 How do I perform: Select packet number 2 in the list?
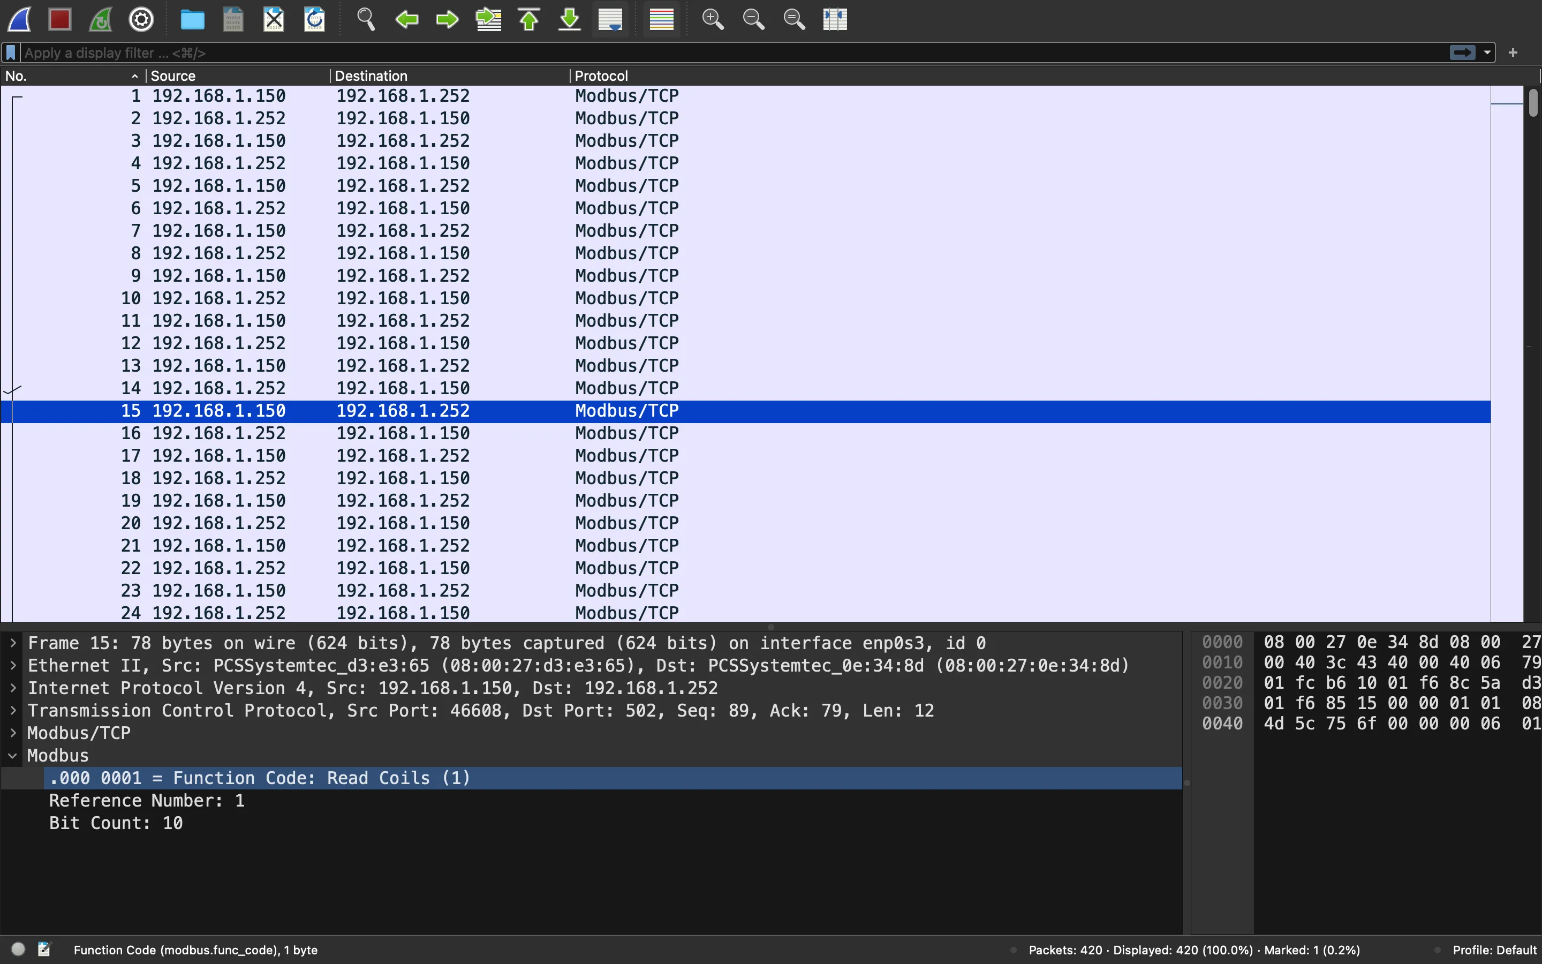(745, 118)
